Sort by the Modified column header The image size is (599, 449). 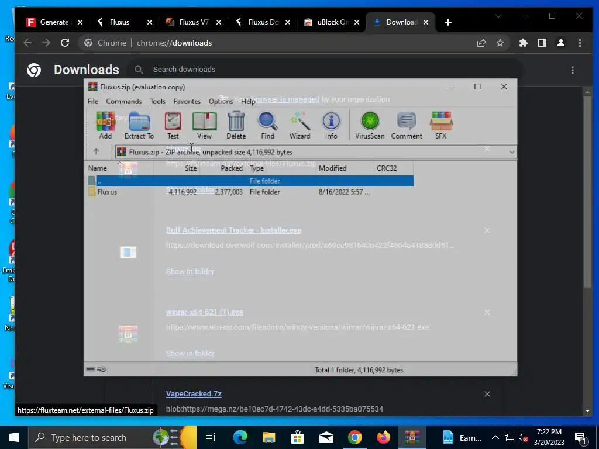tap(344, 168)
